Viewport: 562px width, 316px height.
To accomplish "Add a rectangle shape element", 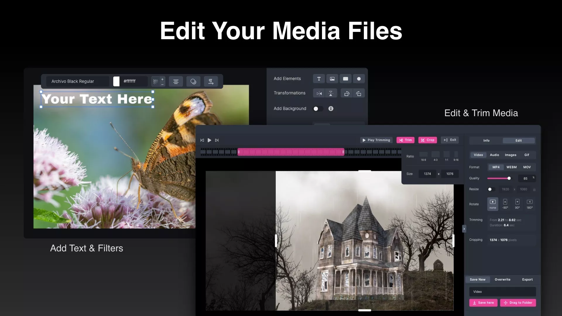I will [345, 79].
